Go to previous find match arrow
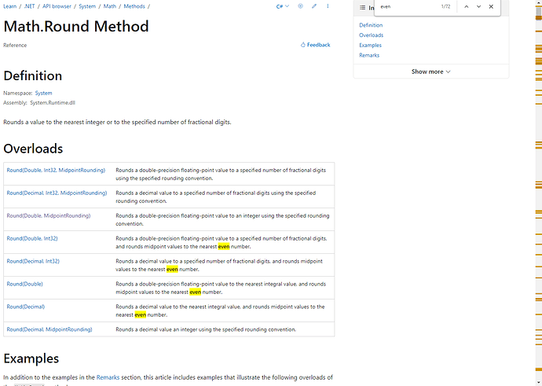Screen dimensions: 542x386 (467, 6)
